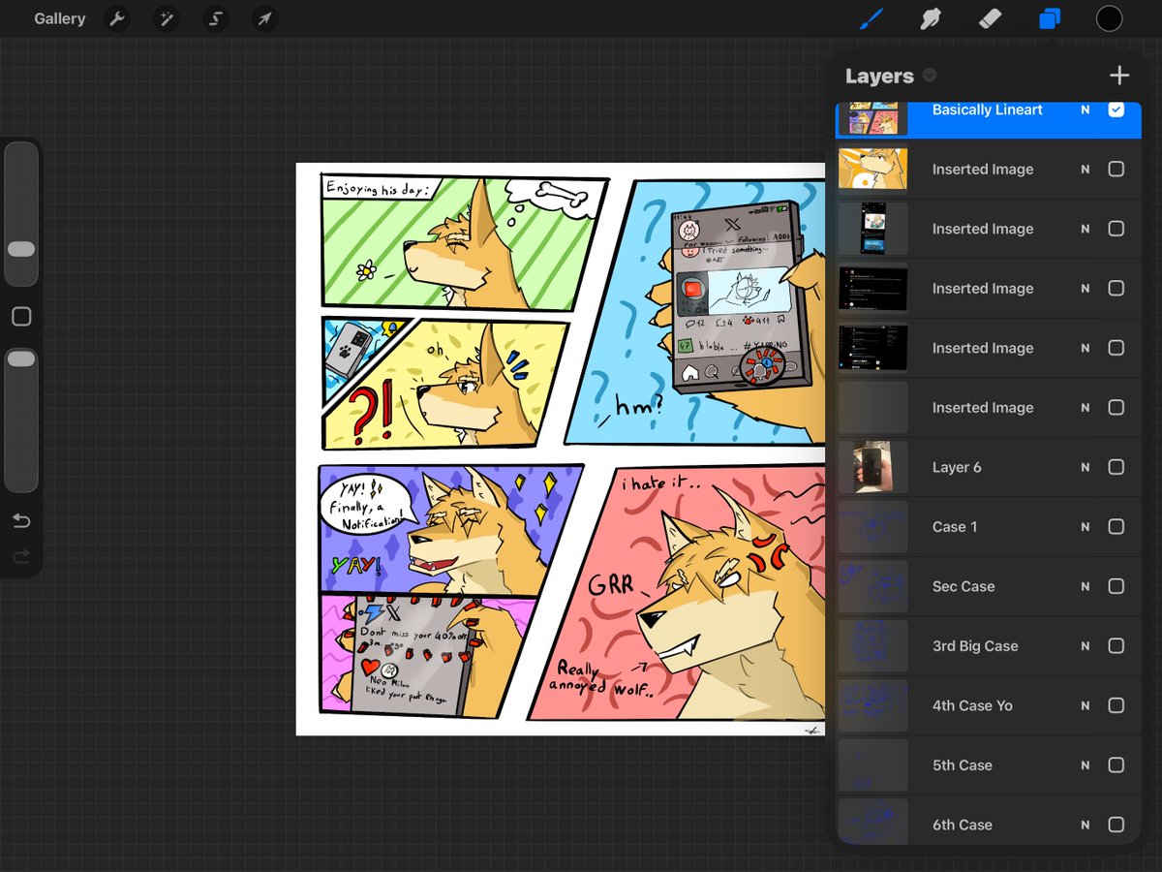This screenshot has height=872, width=1162.
Task: Open blend mode N of Basically Lineart
Action: point(1086,109)
